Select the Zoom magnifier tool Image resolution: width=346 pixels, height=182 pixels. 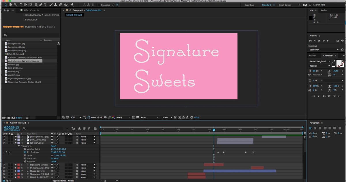coord(15,5)
